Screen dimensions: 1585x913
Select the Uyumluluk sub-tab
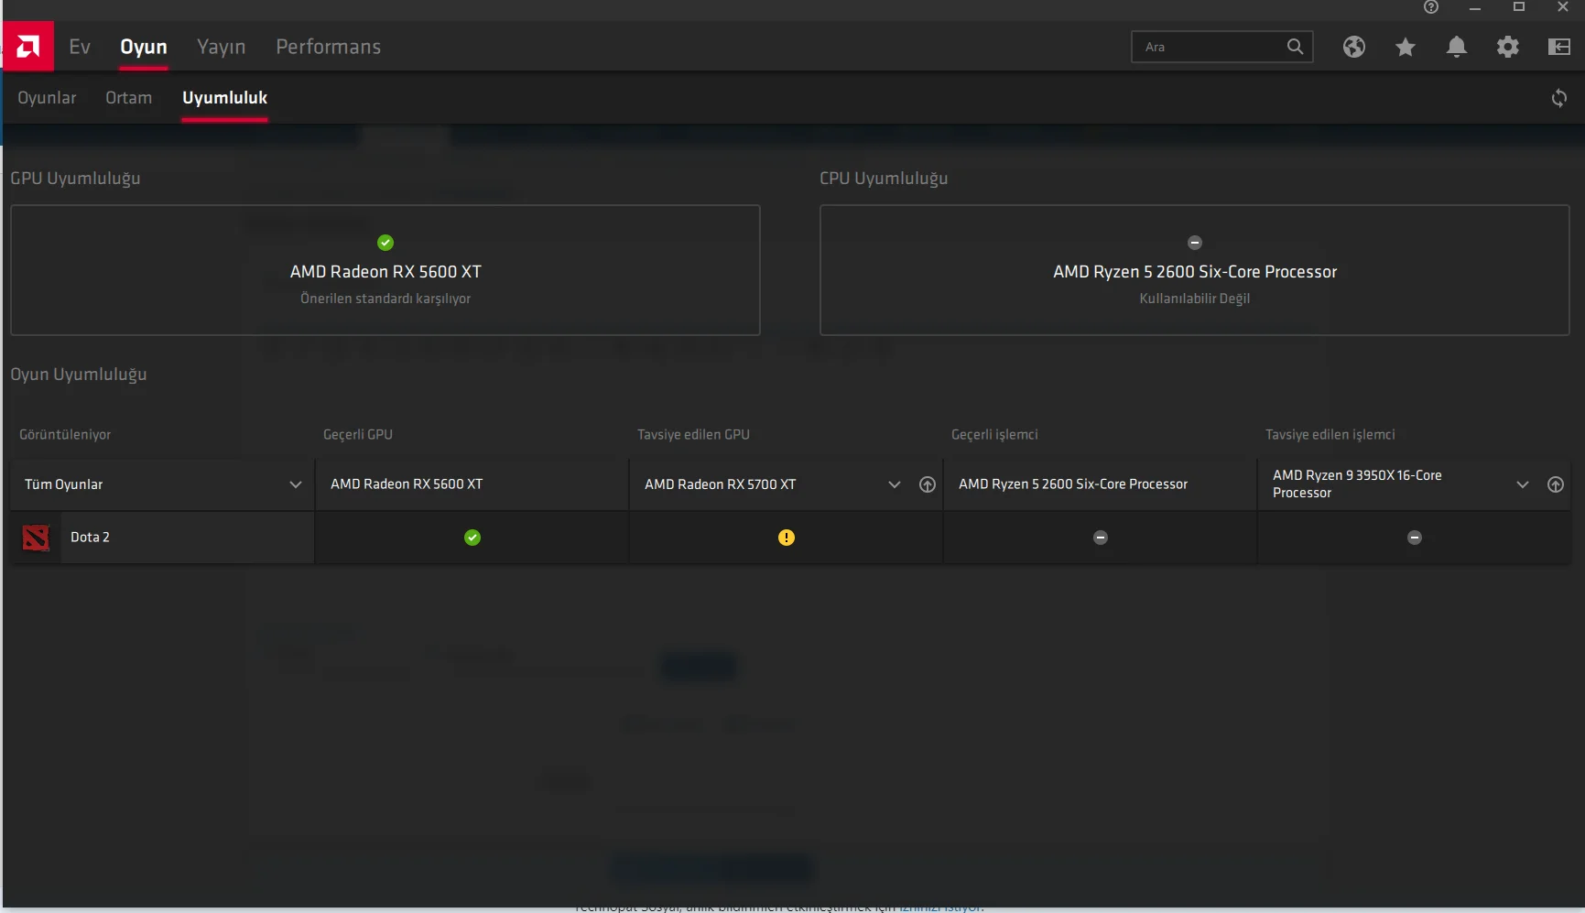click(224, 98)
